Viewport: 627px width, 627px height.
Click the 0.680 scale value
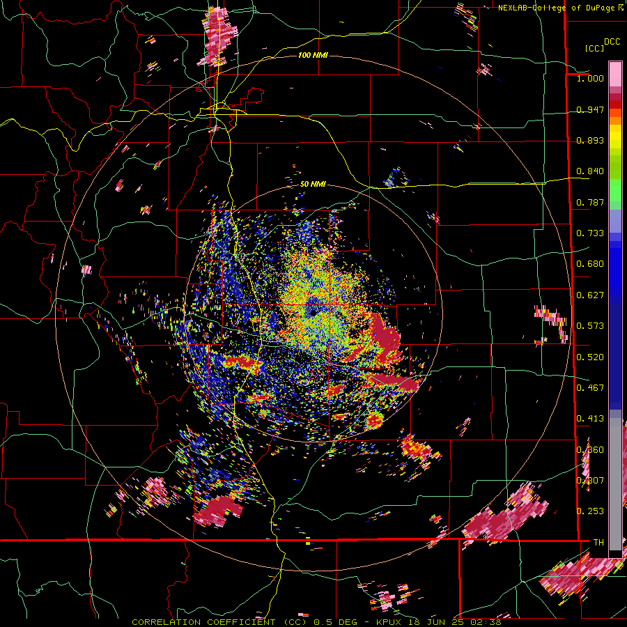tap(590, 264)
